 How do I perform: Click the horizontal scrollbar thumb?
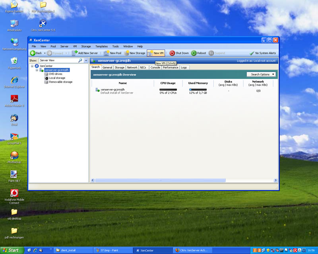click(160, 180)
